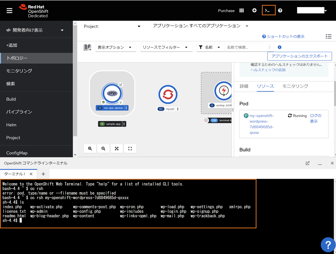Open kebab menu for mysql2 label
This screenshot has width=336, height=254.
tap(178, 109)
